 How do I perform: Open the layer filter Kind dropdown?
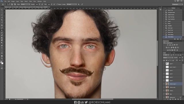click(166, 55)
